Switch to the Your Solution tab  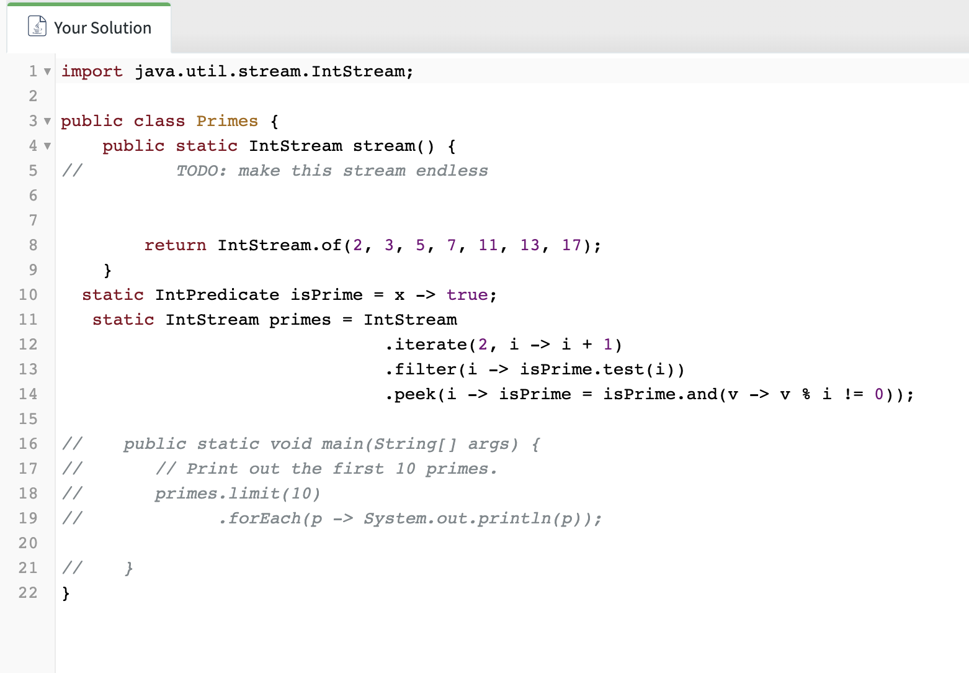tap(102, 27)
